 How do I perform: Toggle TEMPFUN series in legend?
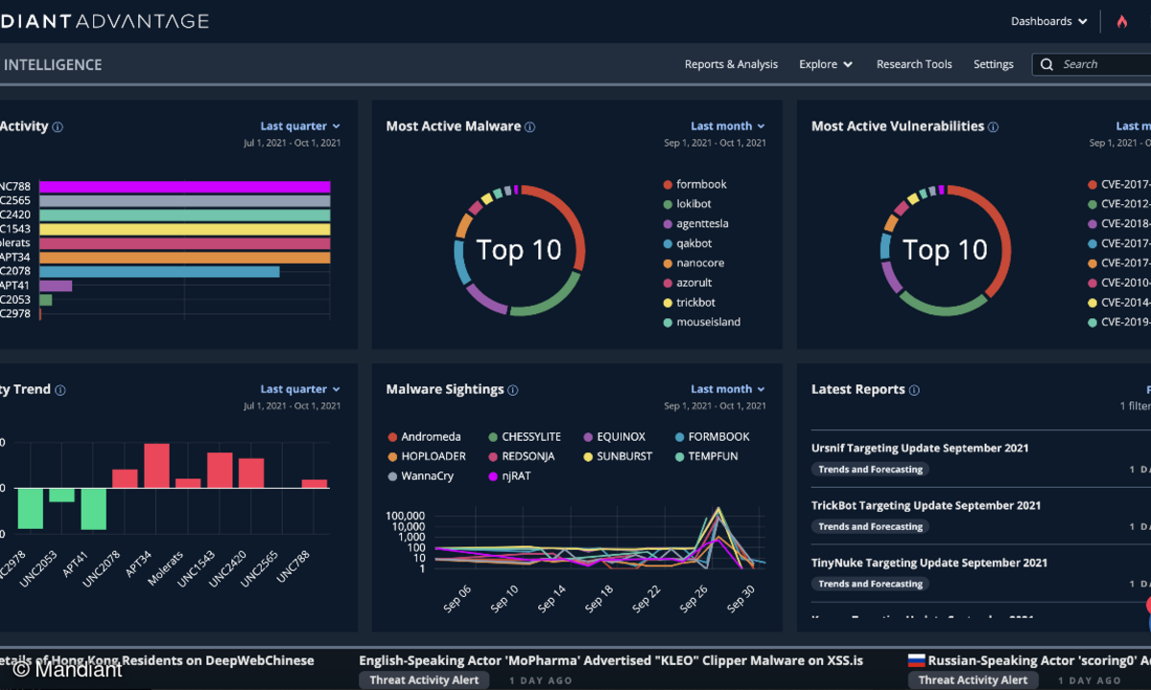(x=706, y=456)
